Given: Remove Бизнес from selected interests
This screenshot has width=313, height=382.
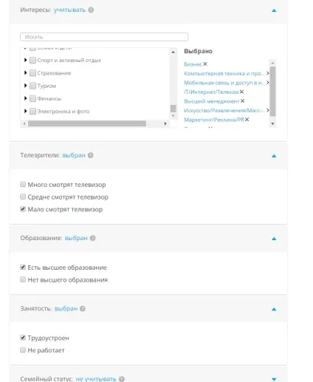Looking at the screenshot, I should 205,64.
